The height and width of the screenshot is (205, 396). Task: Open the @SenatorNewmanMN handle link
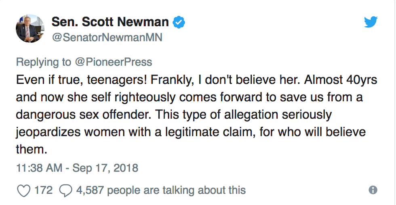[x=107, y=38]
